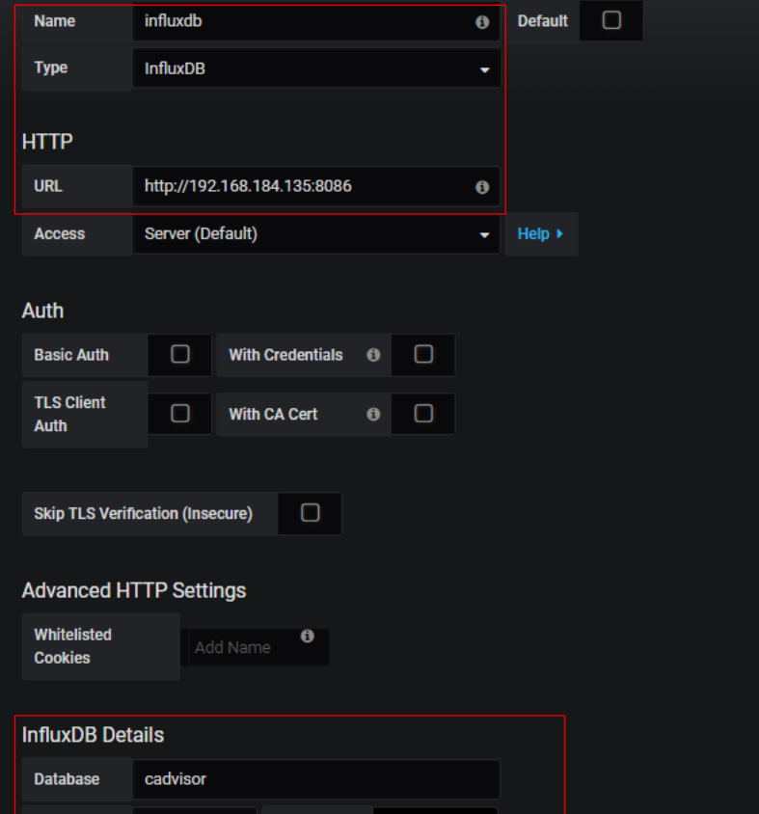759x814 pixels.
Task: Open Access dropdown showing Server (Default)
Action: 316,234
